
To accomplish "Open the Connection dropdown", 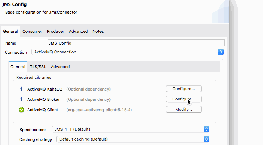I will click(x=127, y=52).
